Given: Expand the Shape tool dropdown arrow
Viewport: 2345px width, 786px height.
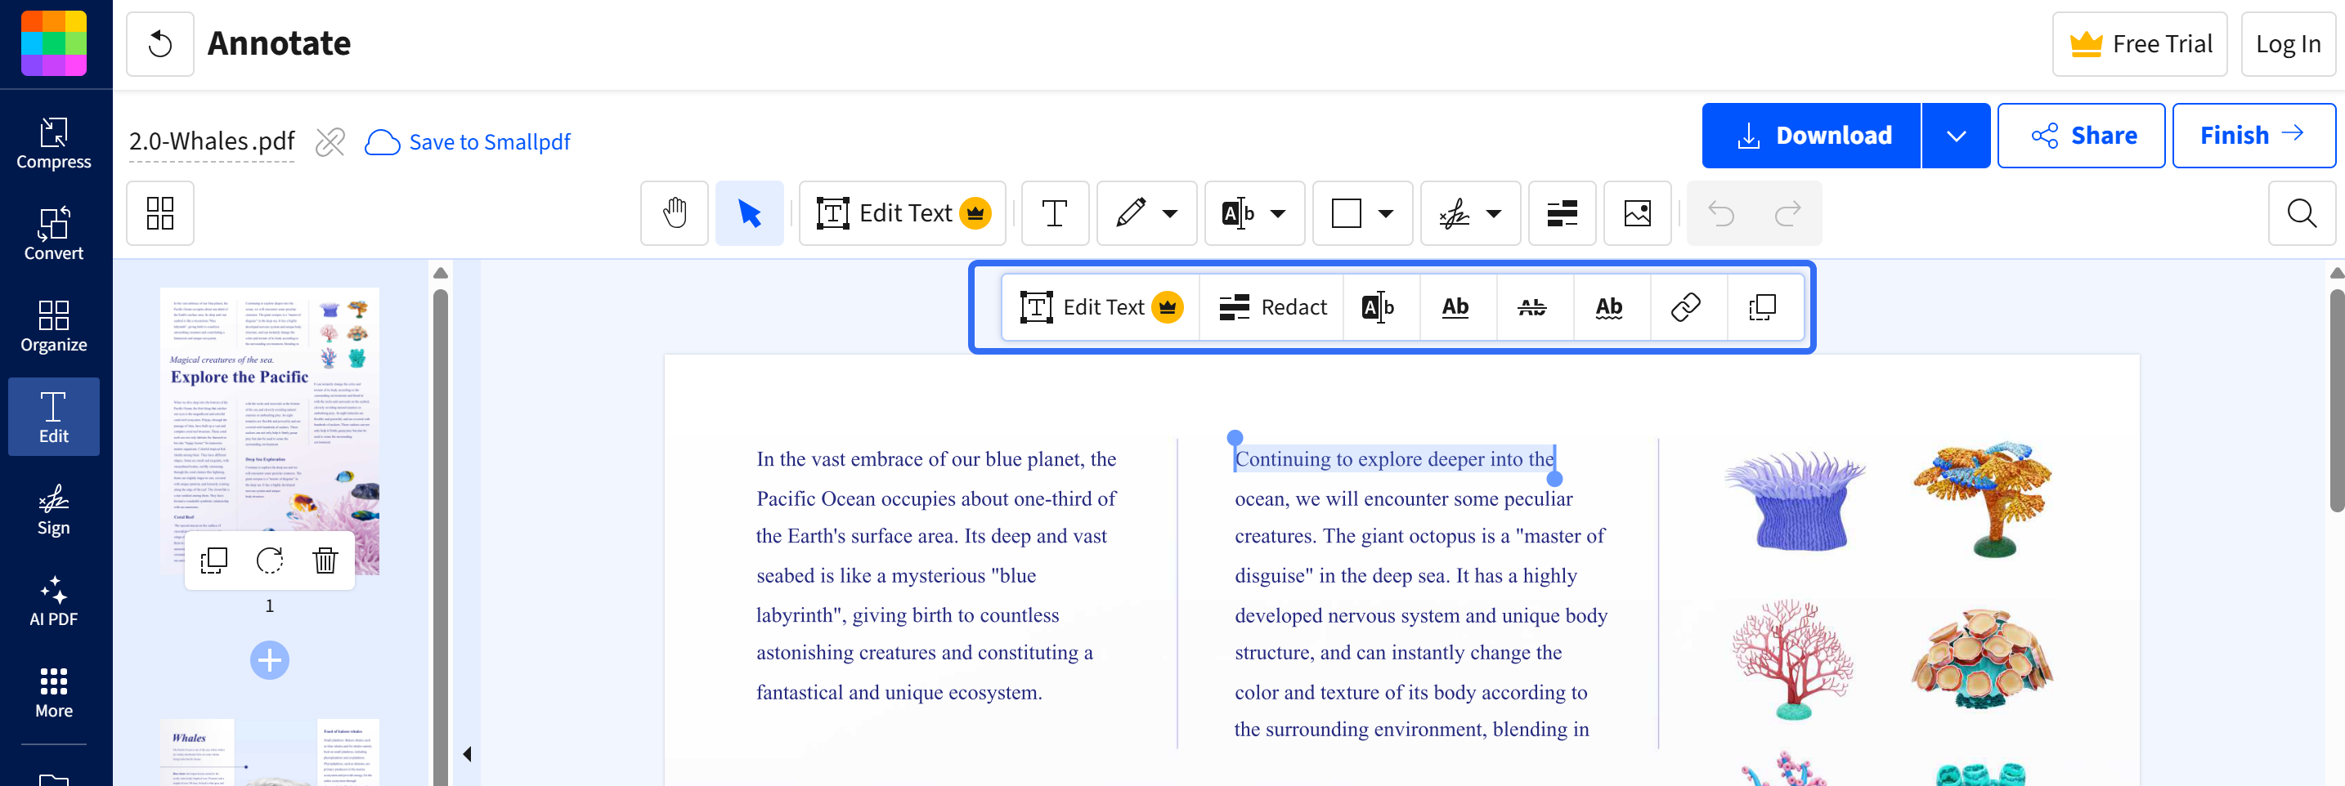Looking at the screenshot, I should click(1386, 214).
